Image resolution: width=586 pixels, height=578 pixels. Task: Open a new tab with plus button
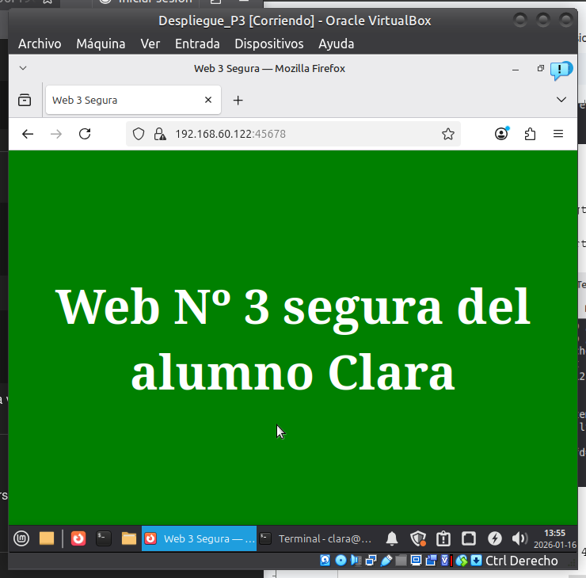click(238, 101)
